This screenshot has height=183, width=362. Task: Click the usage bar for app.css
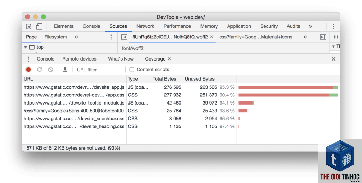point(288,95)
